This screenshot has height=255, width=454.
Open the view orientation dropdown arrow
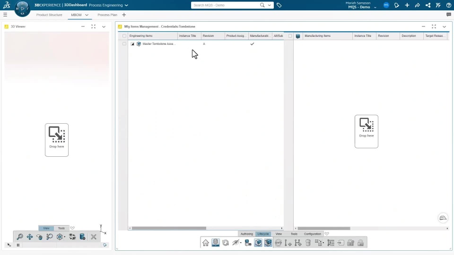click(x=65, y=237)
